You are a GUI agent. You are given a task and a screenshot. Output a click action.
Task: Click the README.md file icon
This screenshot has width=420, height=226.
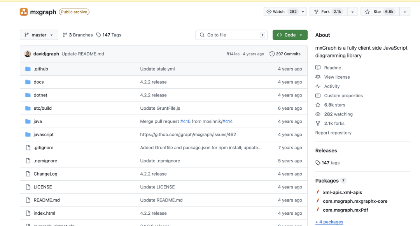click(28, 200)
